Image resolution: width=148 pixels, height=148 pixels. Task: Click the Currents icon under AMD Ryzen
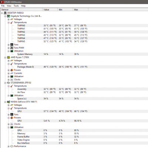12,73
